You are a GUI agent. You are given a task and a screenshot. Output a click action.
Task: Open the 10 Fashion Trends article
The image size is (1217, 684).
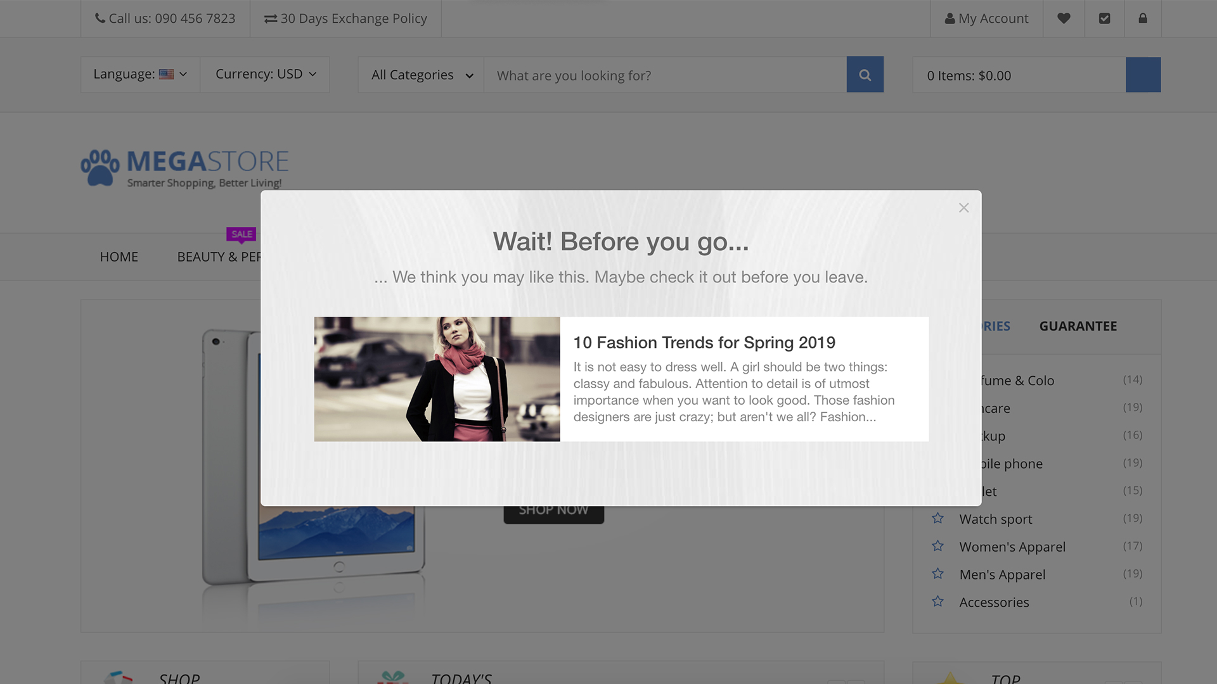point(704,341)
